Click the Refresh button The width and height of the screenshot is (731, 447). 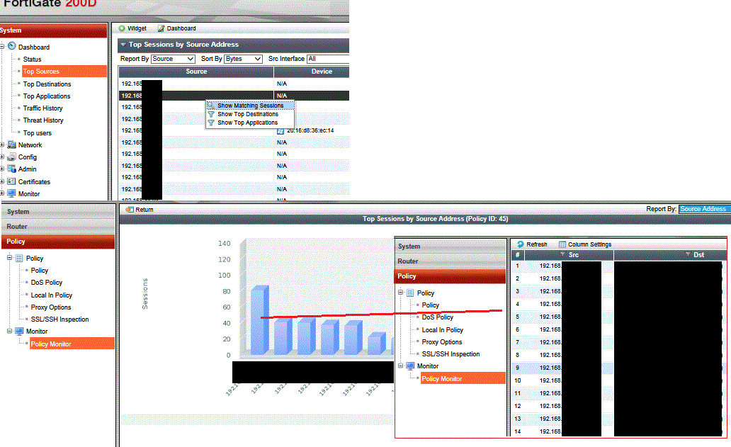532,244
